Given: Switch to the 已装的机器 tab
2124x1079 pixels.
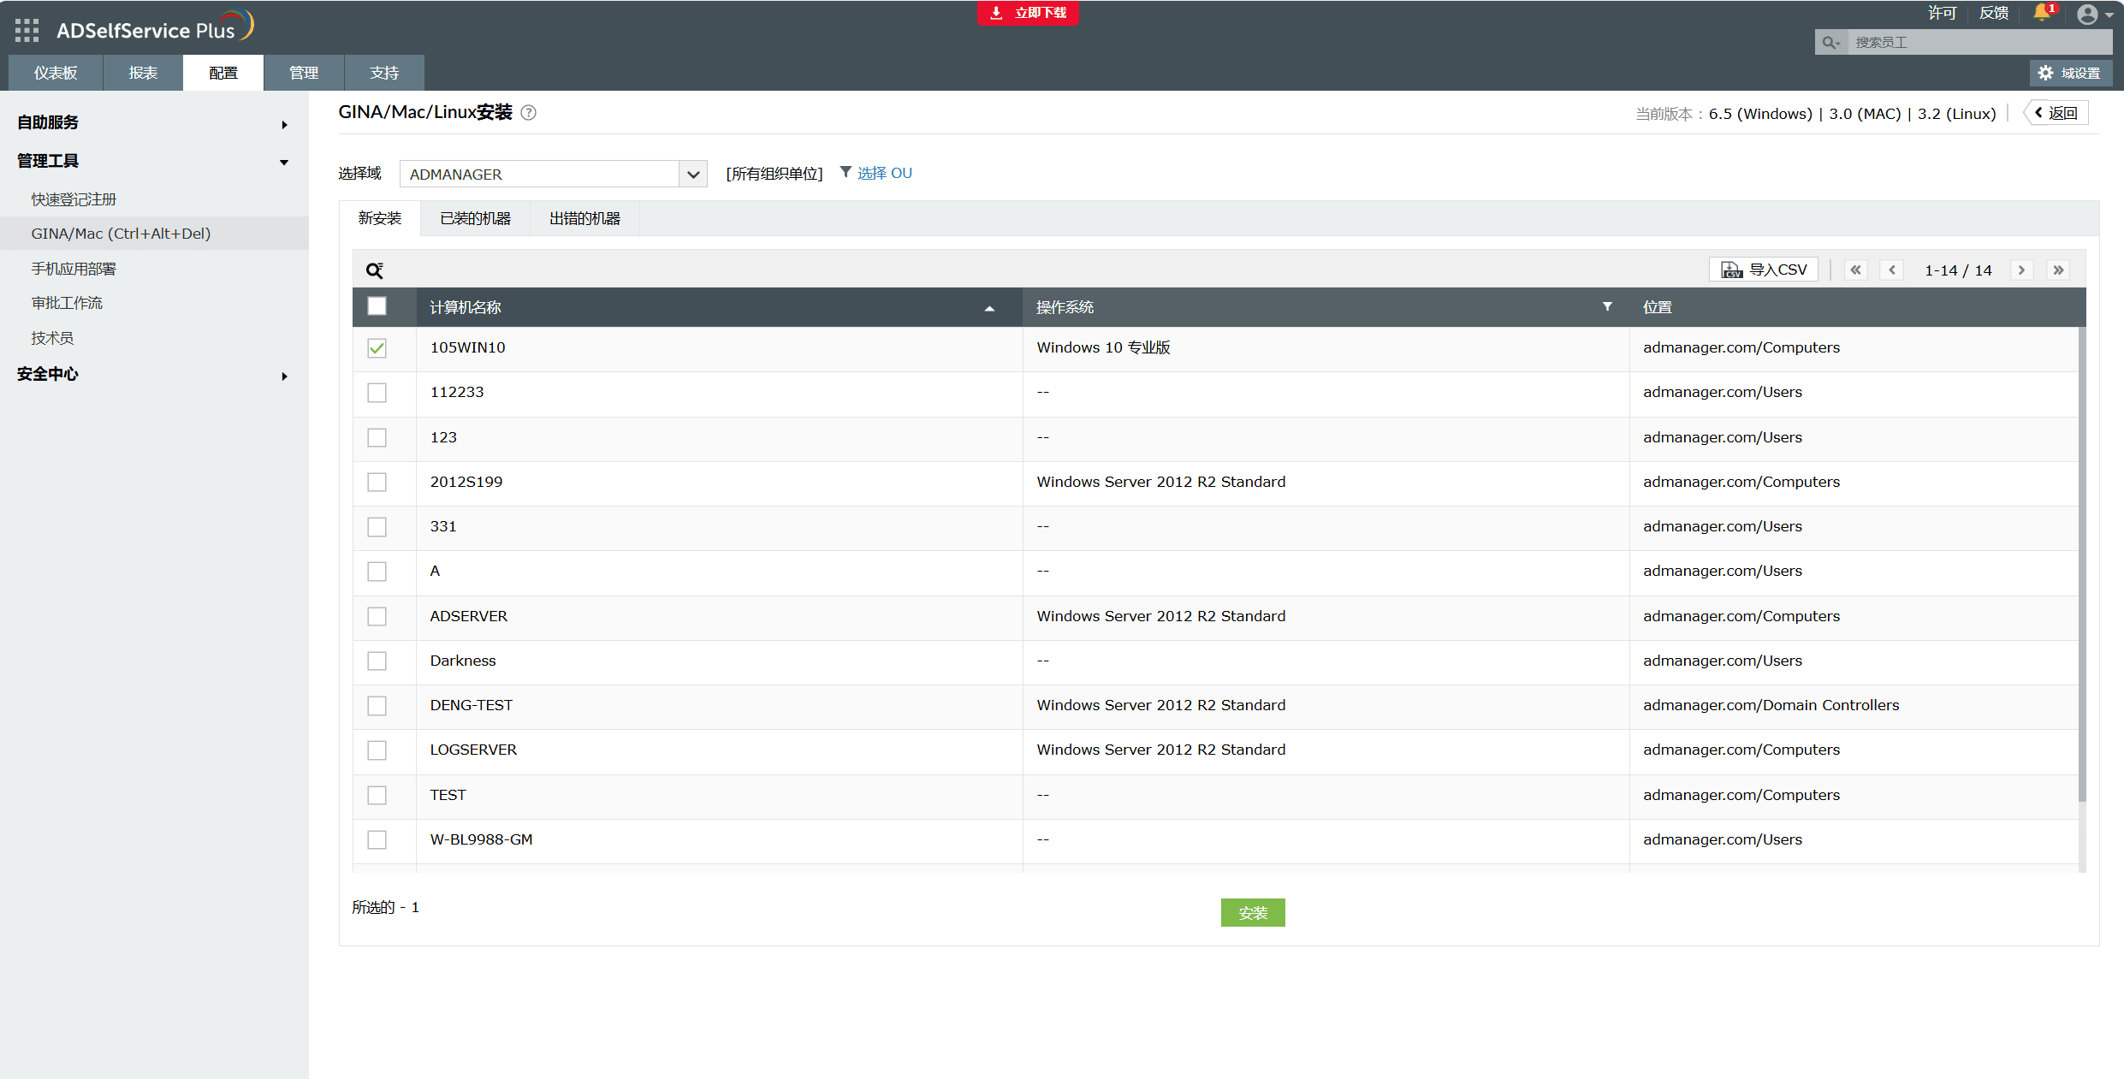Looking at the screenshot, I should point(475,219).
